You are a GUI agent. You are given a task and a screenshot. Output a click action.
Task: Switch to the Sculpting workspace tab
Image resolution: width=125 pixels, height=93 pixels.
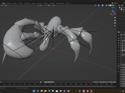pyautogui.click(x=14, y=3)
